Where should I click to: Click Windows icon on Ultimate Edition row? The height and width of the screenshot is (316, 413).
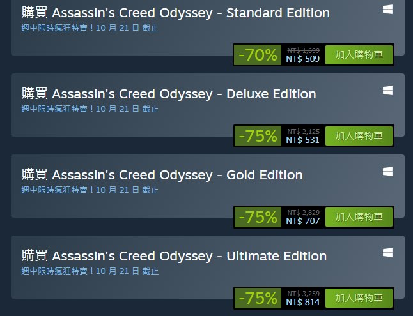tap(387, 253)
